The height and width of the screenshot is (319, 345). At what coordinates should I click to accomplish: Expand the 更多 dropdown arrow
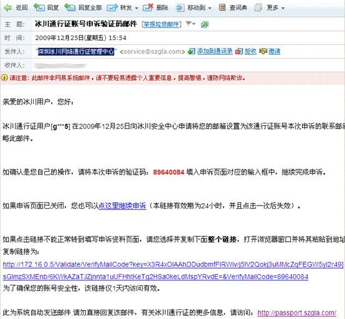click(283, 8)
